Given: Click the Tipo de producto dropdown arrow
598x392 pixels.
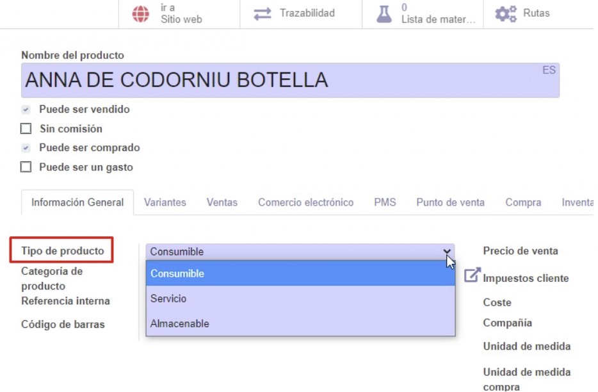Looking at the screenshot, I should (447, 252).
